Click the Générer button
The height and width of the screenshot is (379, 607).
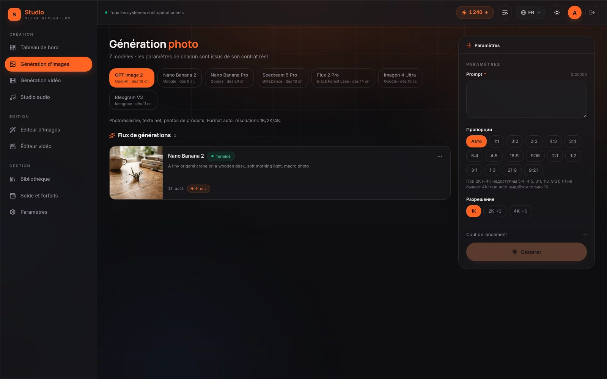(x=526, y=252)
